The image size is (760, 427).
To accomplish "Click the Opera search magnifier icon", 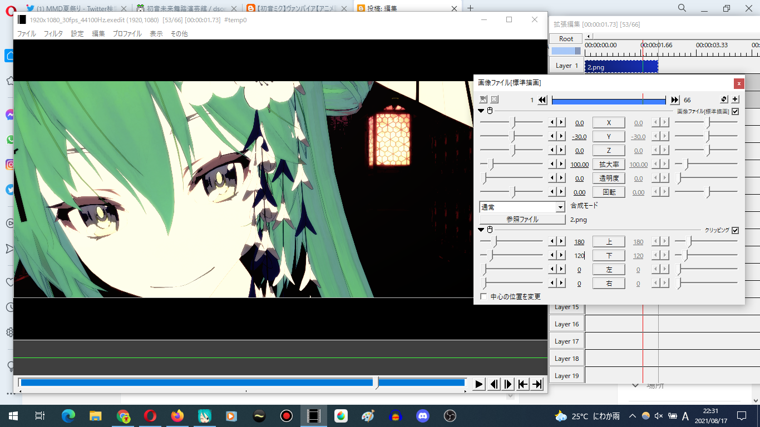I will pyautogui.click(x=682, y=8).
